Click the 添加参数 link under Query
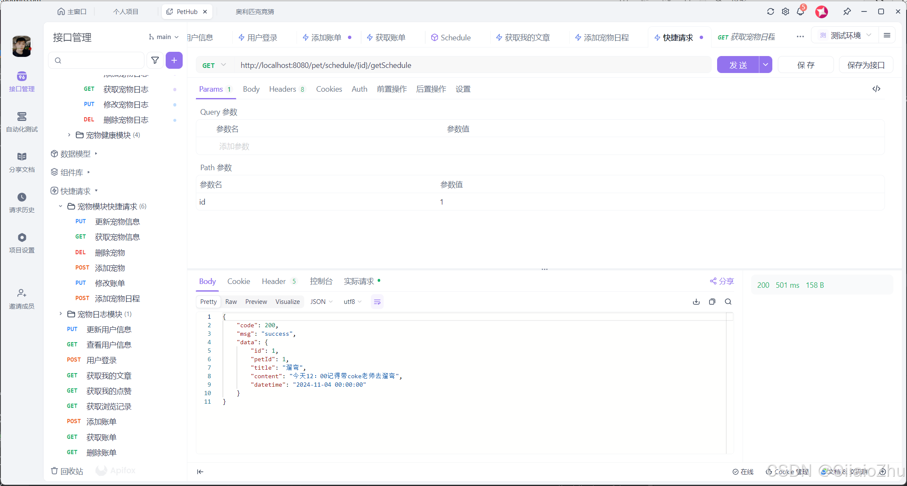Viewport: 907px width, 486px height. (234, 146)
